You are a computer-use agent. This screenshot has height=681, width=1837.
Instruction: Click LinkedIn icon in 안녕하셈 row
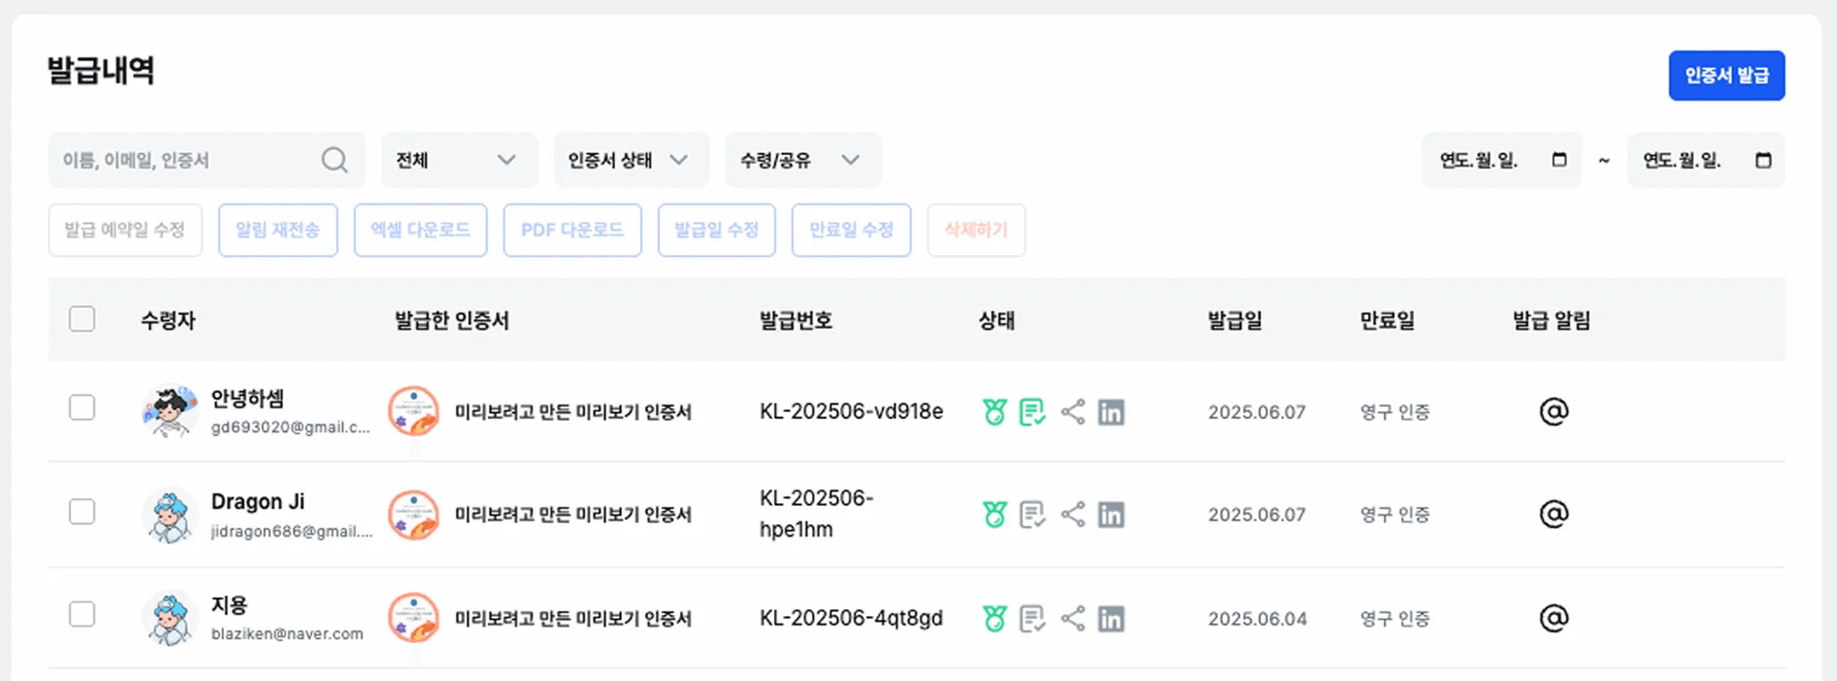point(1111,412)
